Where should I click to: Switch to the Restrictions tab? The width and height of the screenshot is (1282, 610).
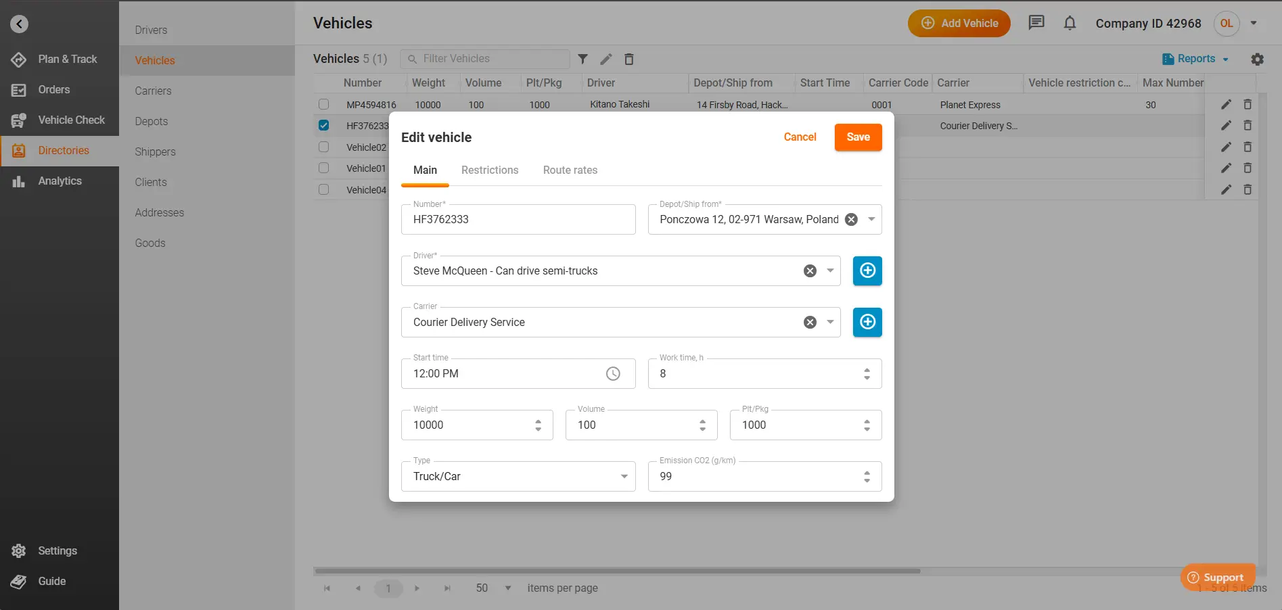tap(489, 170)
